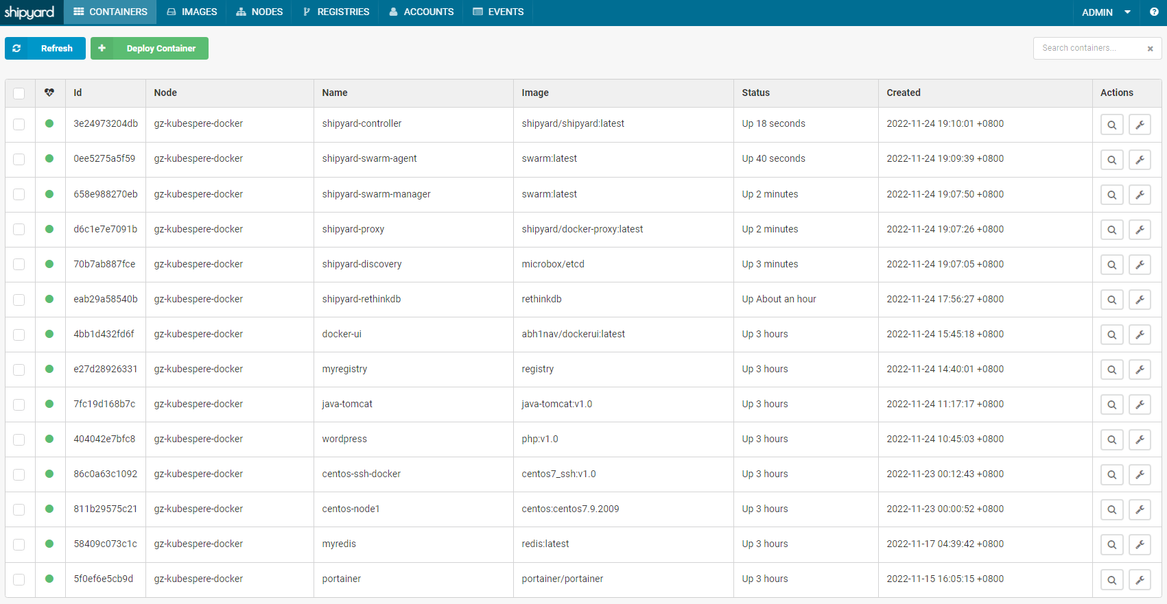Open wrench actions for shipyard-swarm-manager

tap(1140, 195)
